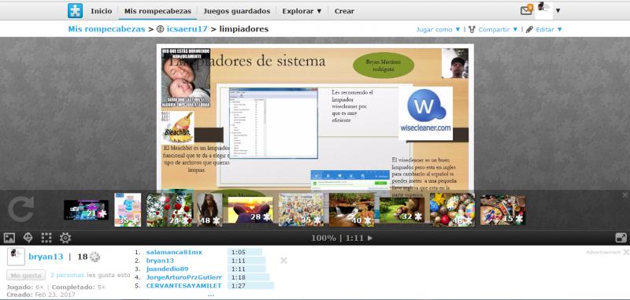Open the Explorar menu
Viewport: 630px width, 300px height.
point(302,11)
